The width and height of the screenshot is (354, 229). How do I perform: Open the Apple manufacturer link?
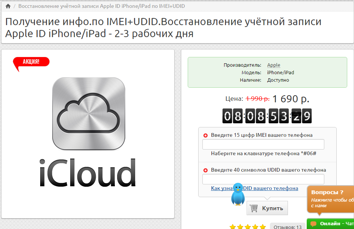[274, 65]
